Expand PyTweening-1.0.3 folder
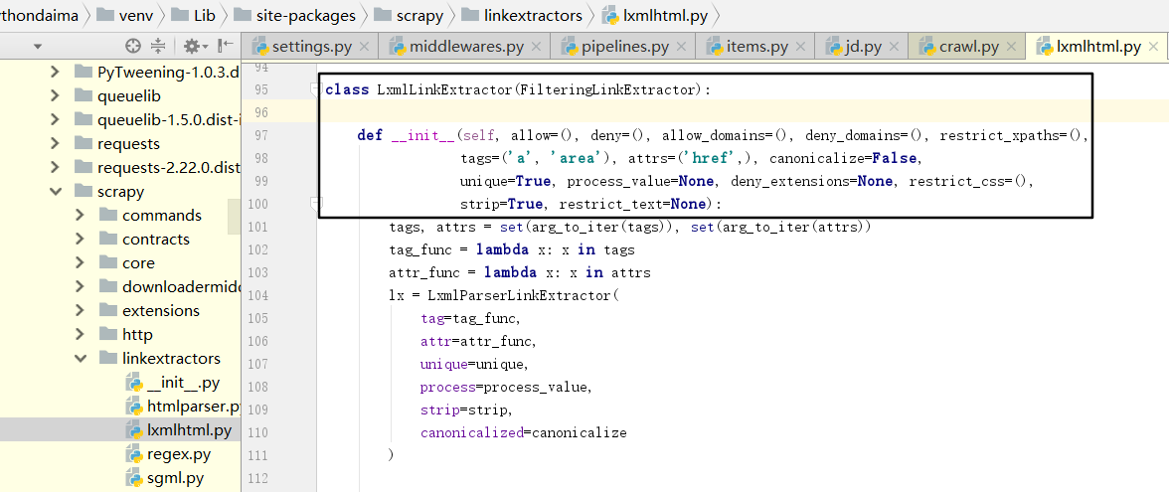 (55, 72)
